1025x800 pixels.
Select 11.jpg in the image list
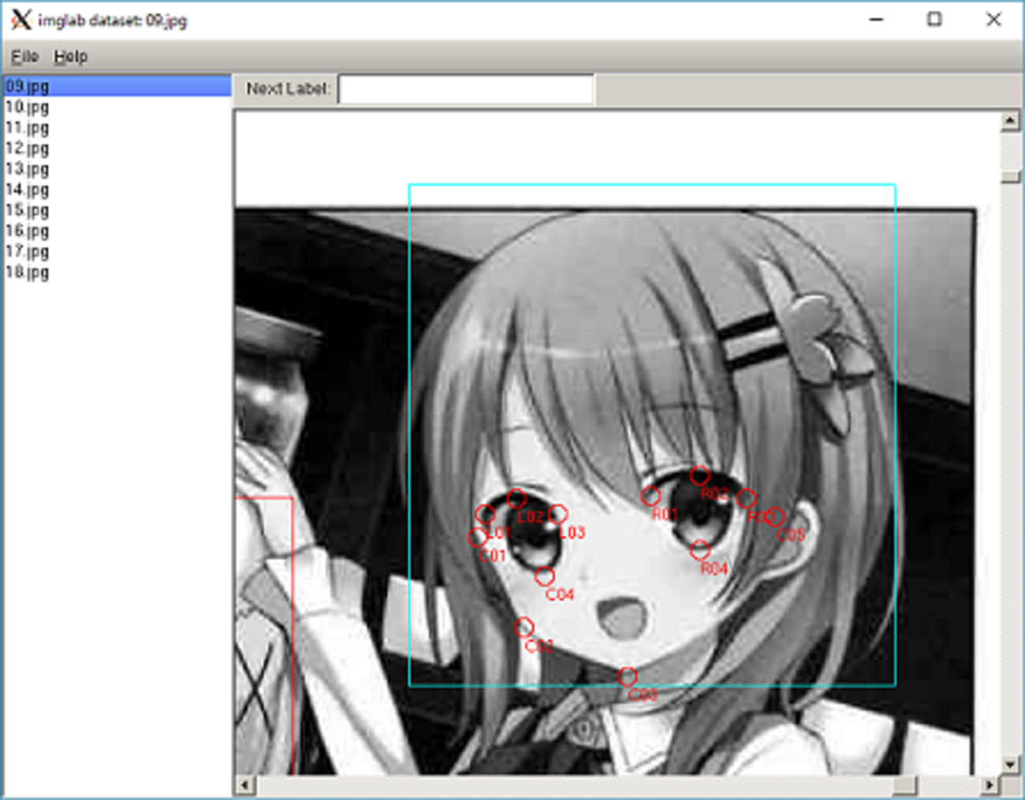click(117, 127)
